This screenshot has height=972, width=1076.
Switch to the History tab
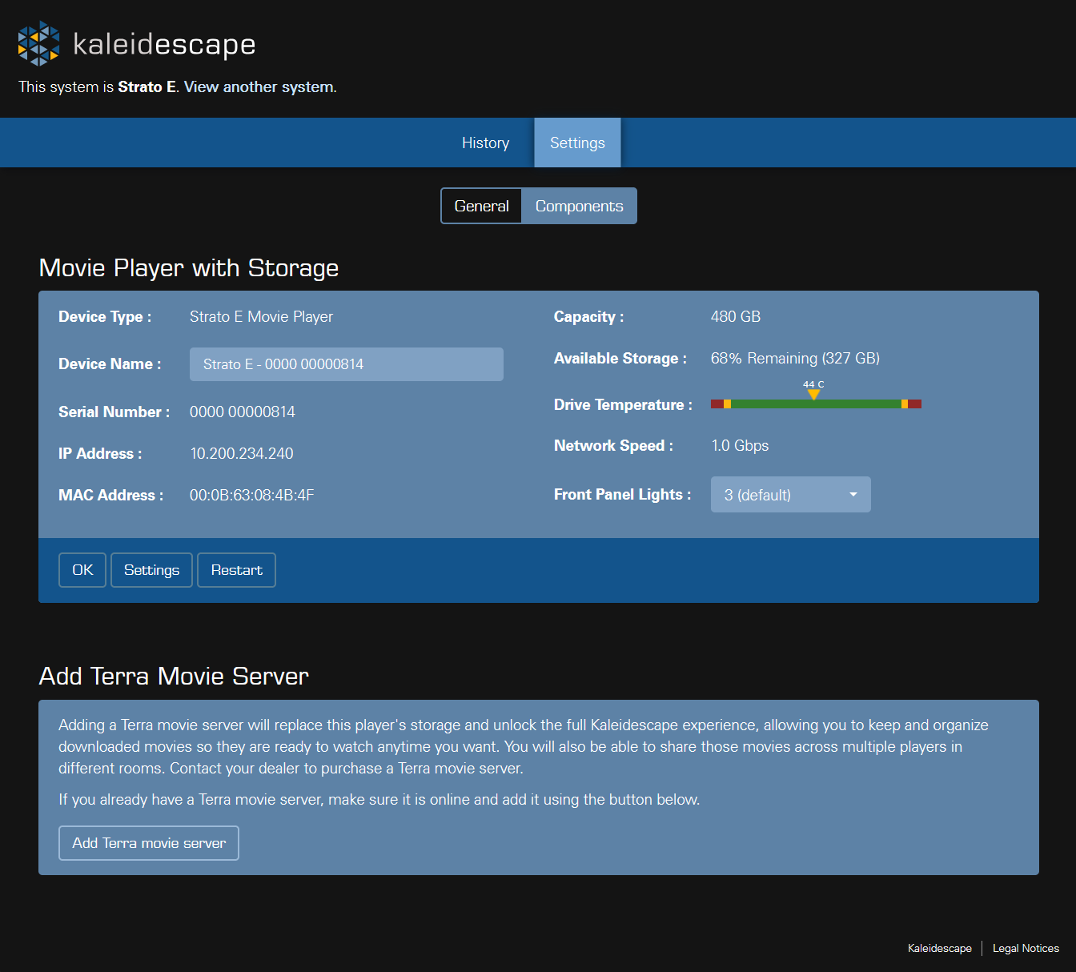(x=485, y=143)
